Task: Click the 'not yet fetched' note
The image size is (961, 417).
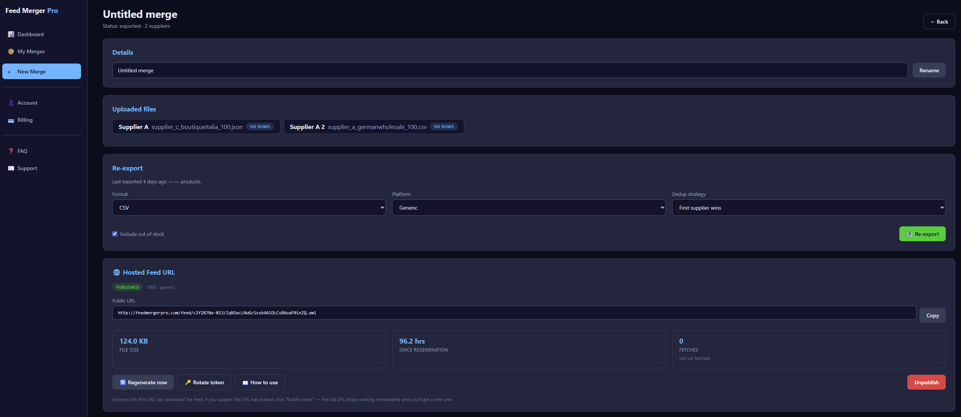Action: pos(694,358)
